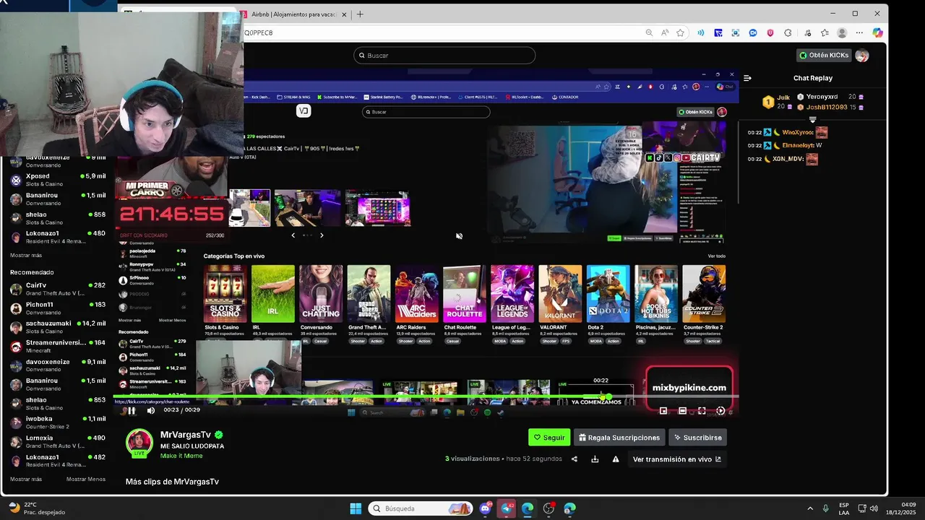Open the red shield extension icon
The image size is (925, 520).
[770, 32]
